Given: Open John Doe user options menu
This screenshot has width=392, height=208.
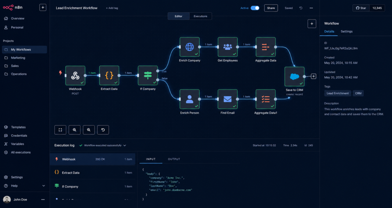Looking at the screenshot, I should 43,200.
